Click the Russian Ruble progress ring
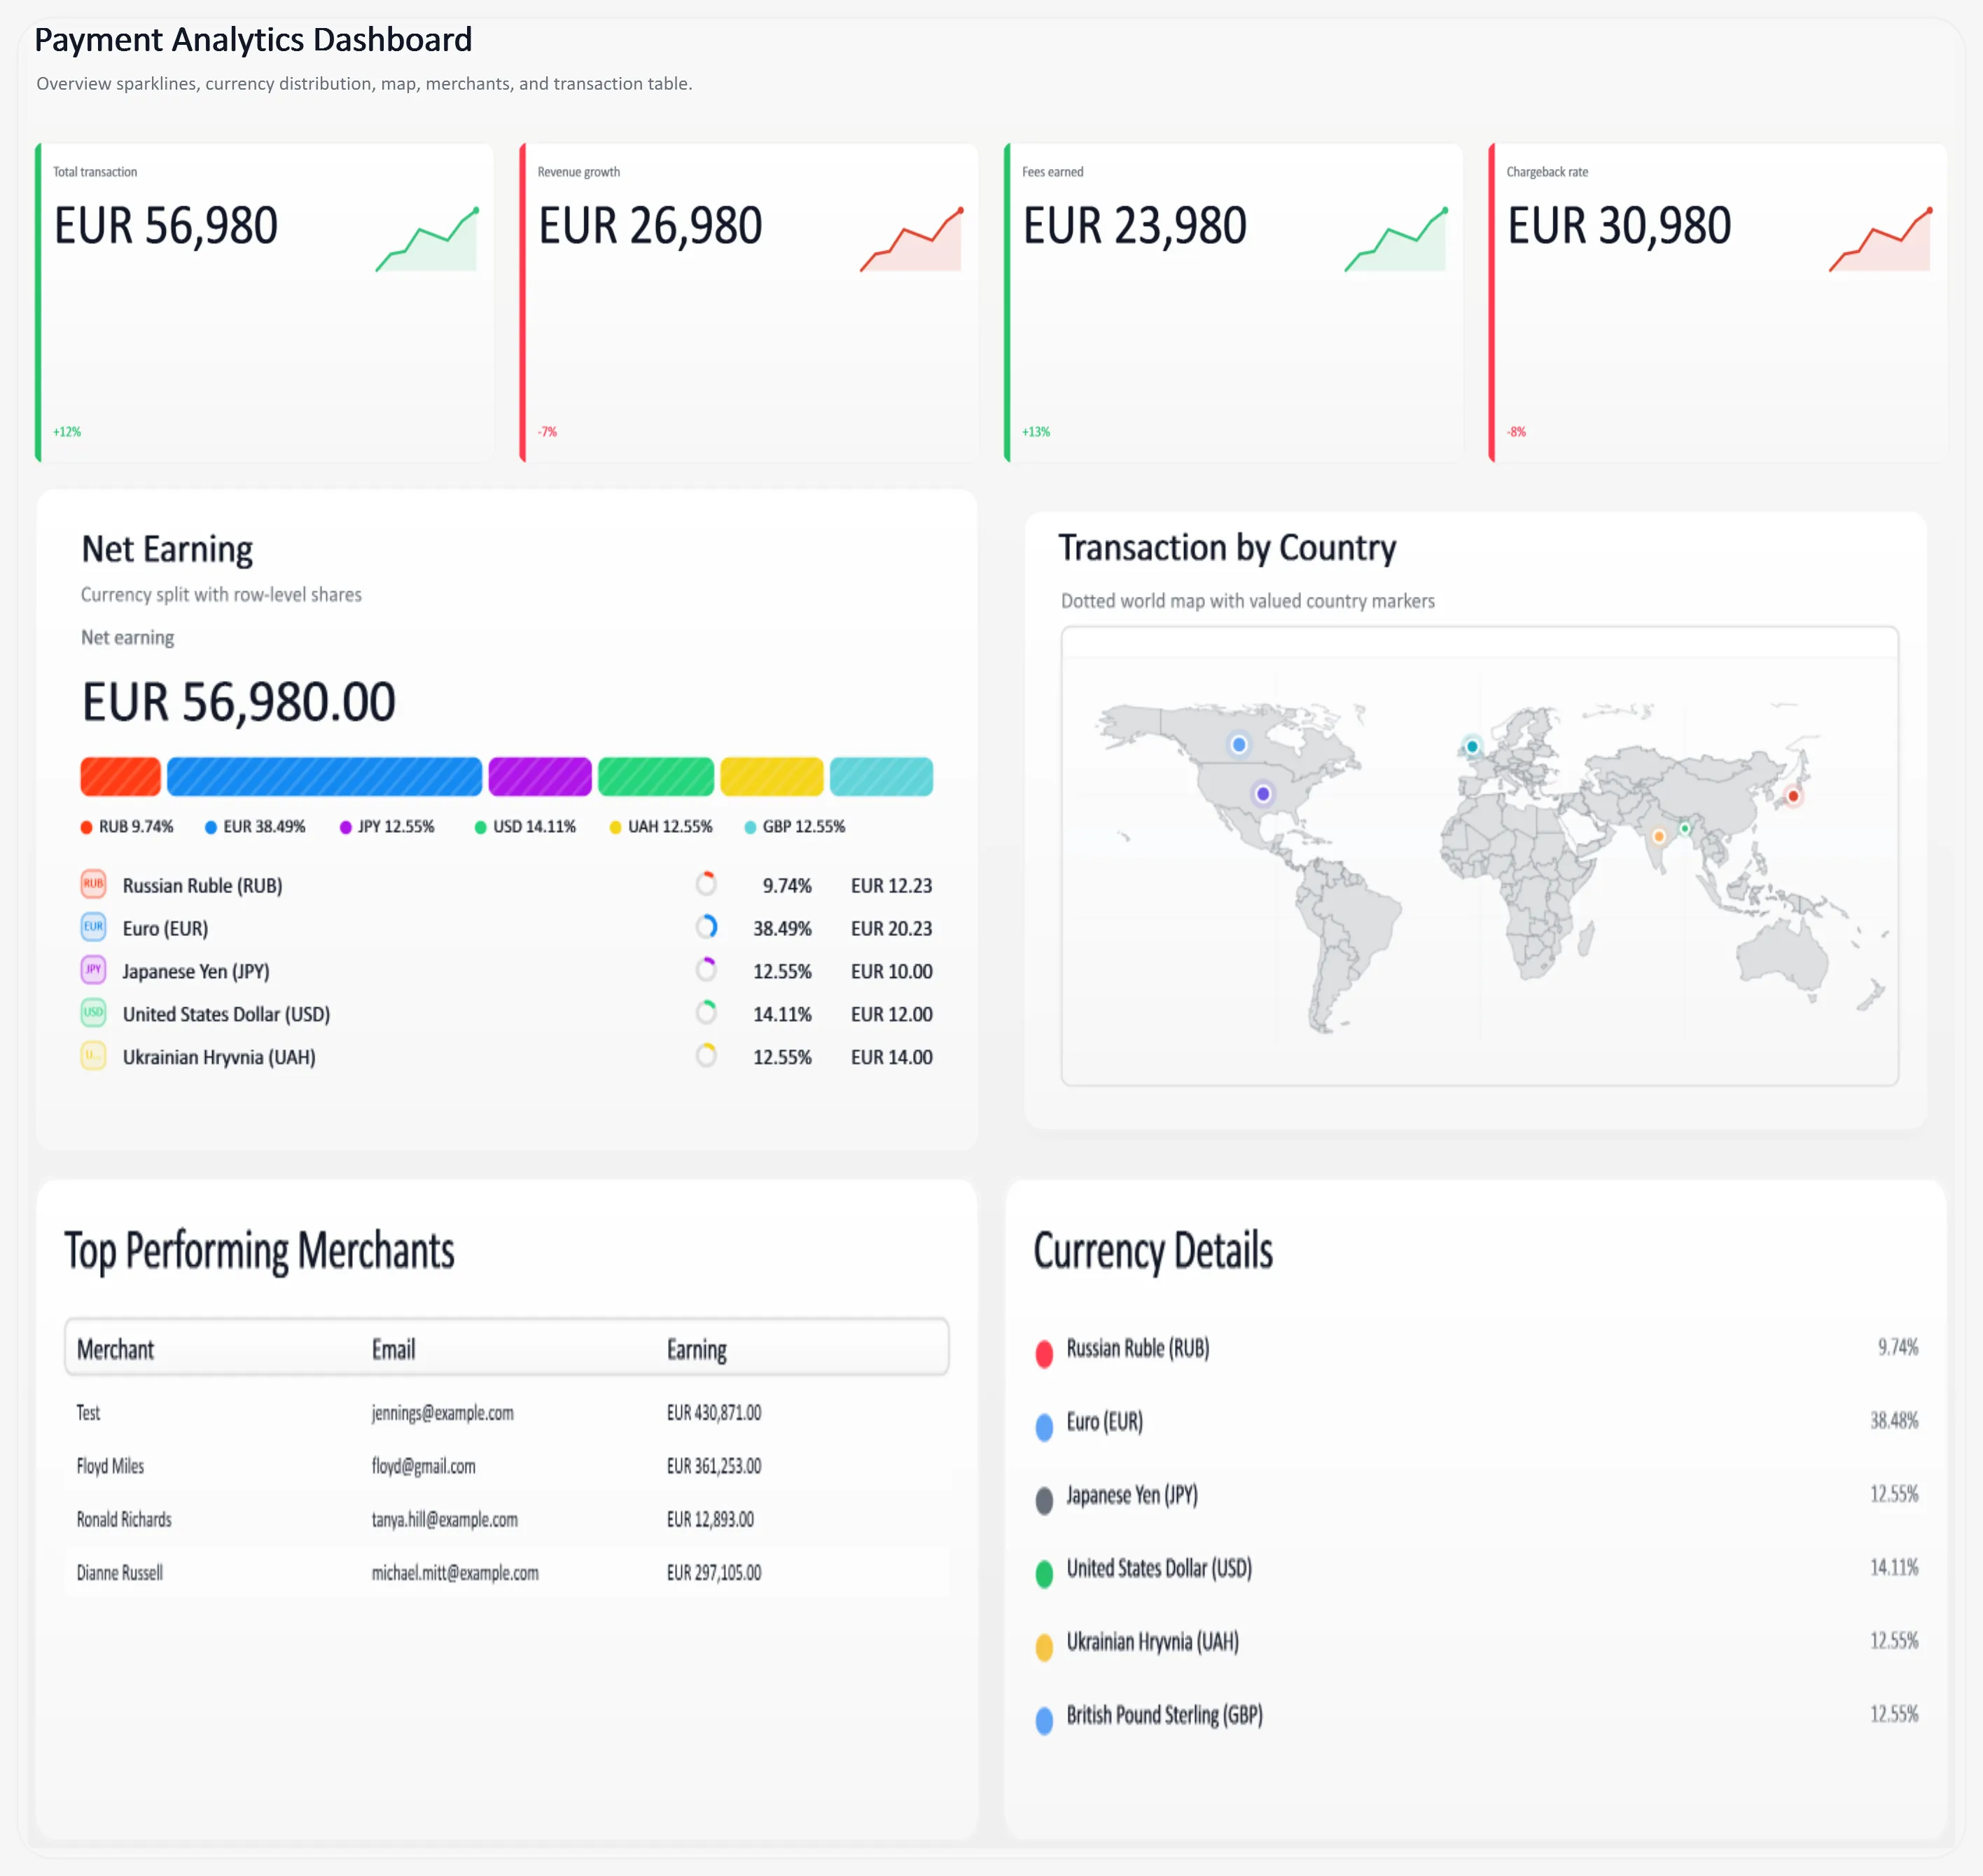This screenshot has height=1876, width=1983. [x=707, y=884]
